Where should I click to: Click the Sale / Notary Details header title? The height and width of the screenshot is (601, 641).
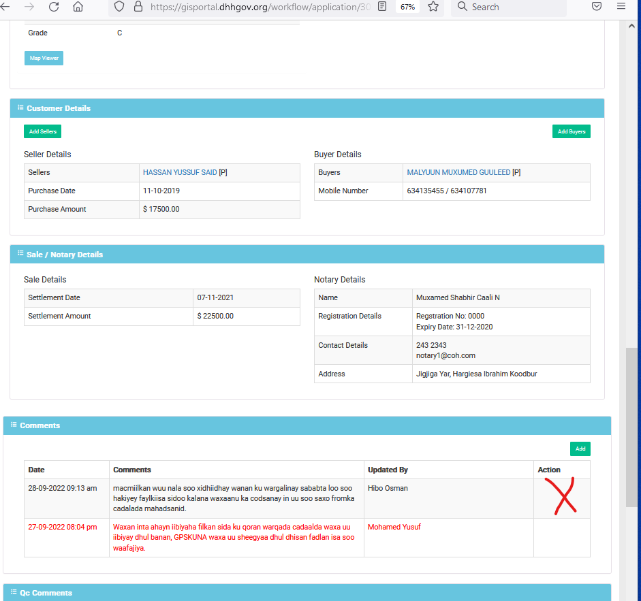65,255
